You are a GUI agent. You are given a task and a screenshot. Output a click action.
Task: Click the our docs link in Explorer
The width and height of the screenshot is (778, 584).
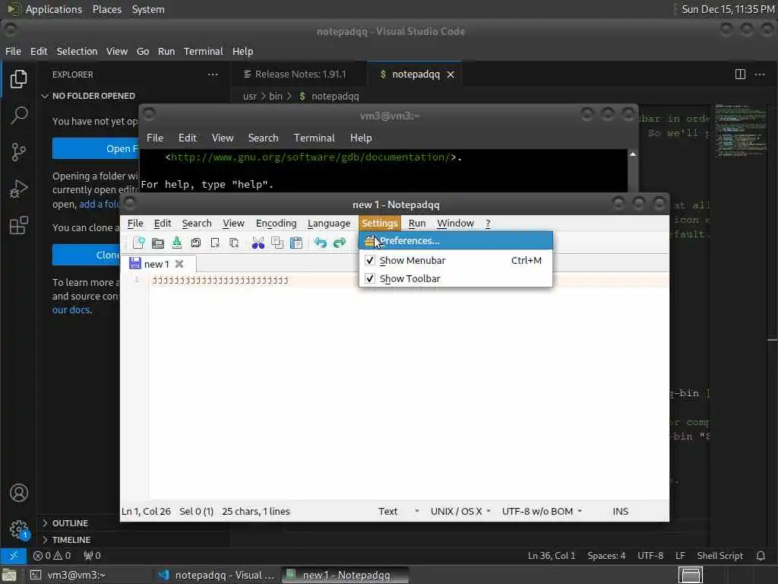pos(71,310)
